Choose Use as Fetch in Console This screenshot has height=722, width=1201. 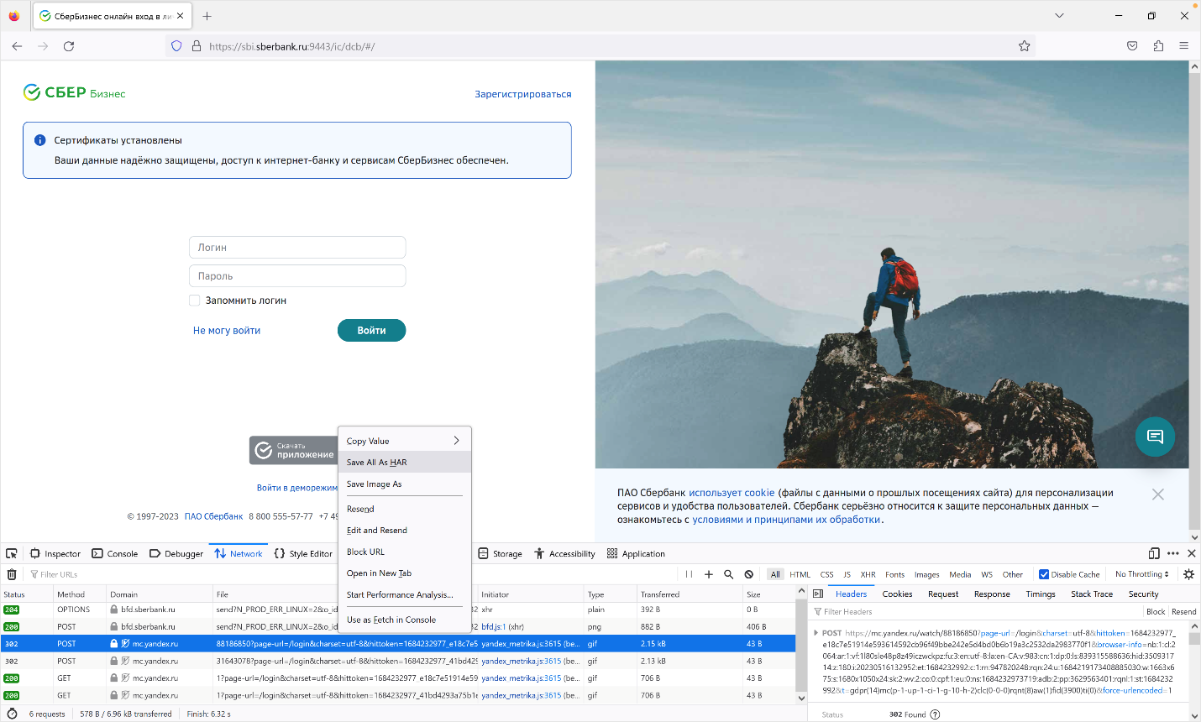(404, 620)
